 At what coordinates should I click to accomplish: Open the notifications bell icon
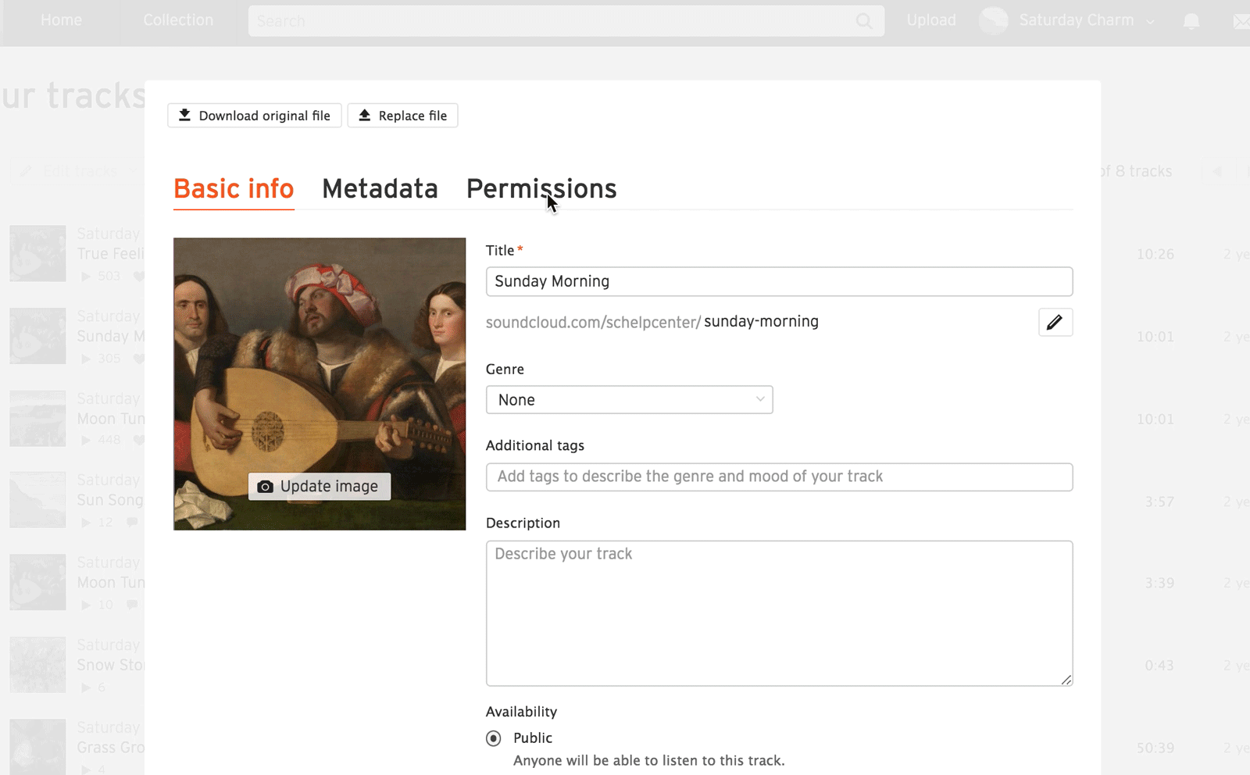[1191, 21]
